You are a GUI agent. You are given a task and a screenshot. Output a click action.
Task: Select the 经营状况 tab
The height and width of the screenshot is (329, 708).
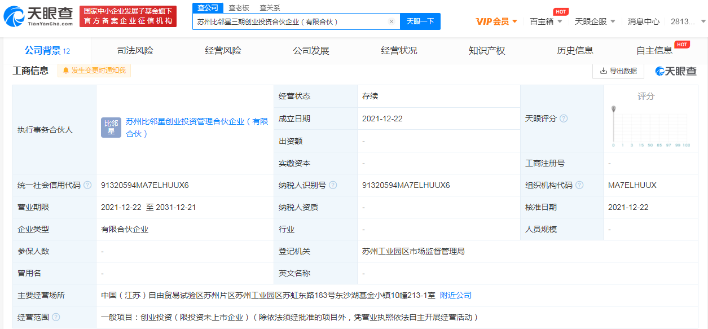(x=399, y=51)
